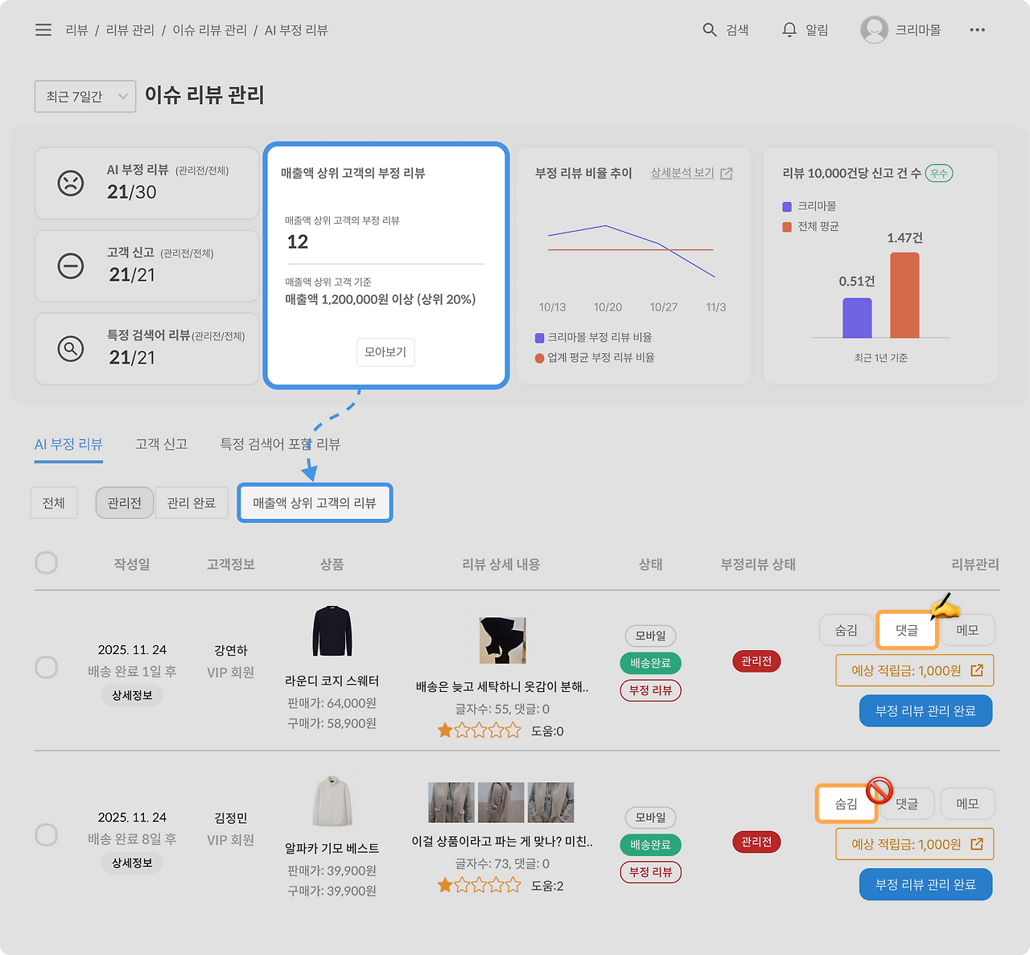This screenshot has height=955, width=1030.
Task: Click the sad-face icon on AI 부정 리뷰 card
Action: (x=71, y=183)
